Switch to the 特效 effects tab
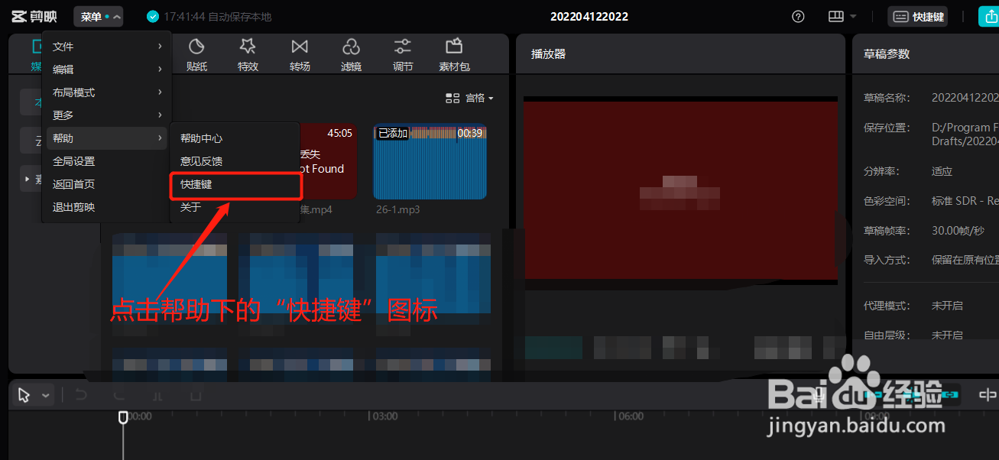Viewport: 999px width, 460px height. (248, 55)
